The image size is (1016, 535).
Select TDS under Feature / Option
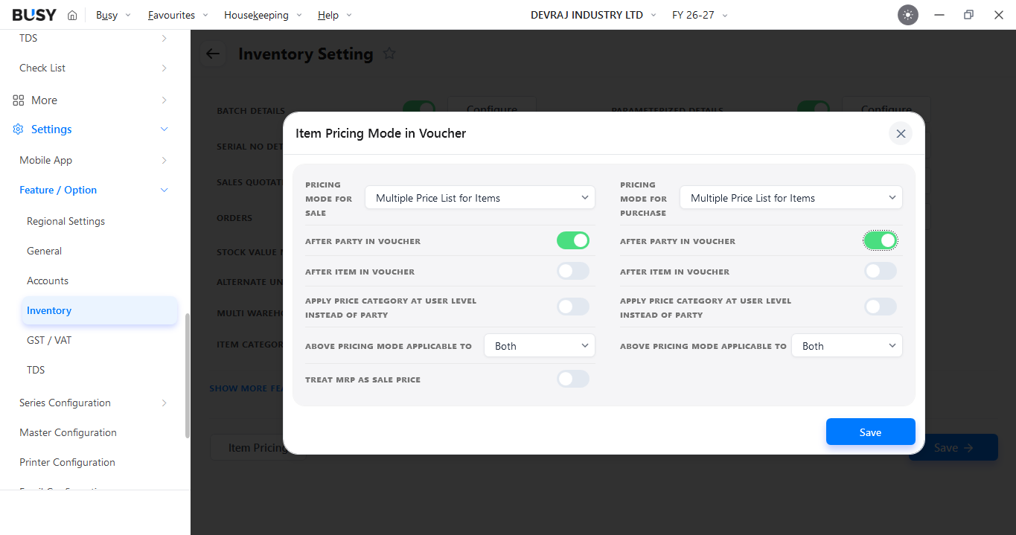point(36,370)
